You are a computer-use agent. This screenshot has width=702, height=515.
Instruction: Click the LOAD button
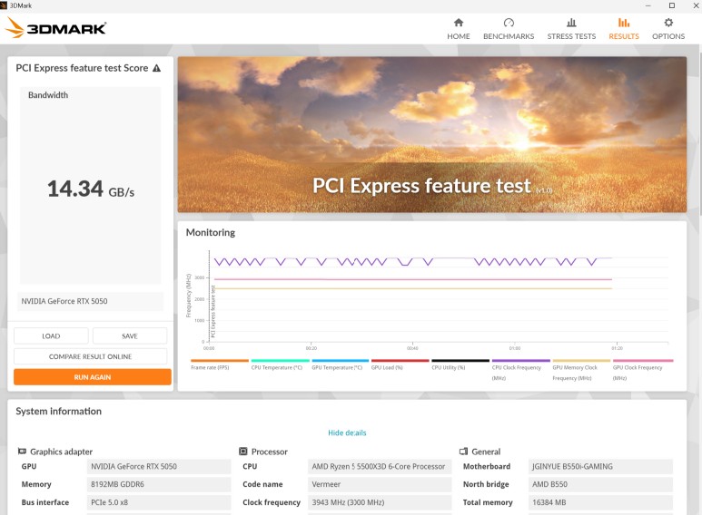51,335
